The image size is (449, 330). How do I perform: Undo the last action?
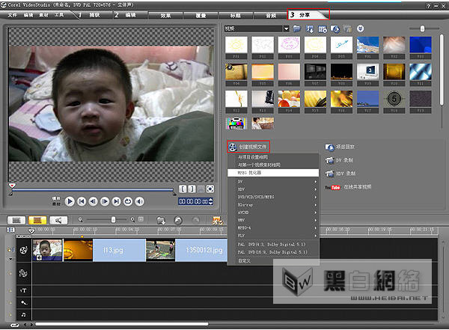click(x=178, y=220)
